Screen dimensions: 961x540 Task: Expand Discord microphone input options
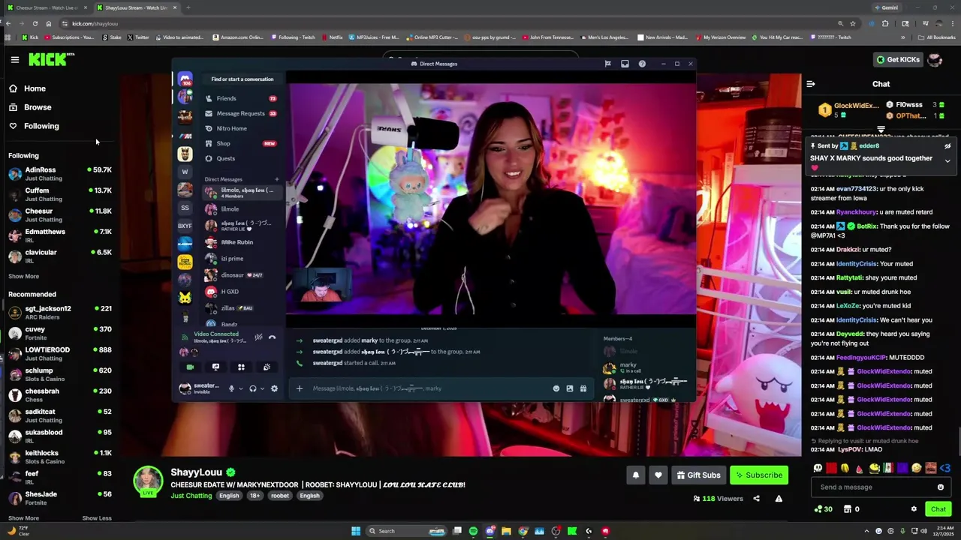point(240,388)
